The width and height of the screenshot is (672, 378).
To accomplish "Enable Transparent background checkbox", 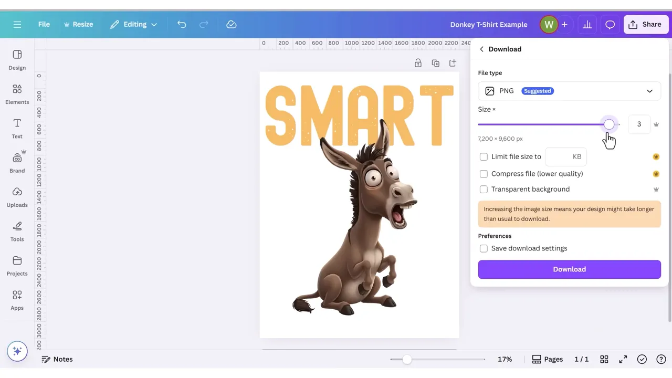I will pyautogui.click(x=484, y=189).
